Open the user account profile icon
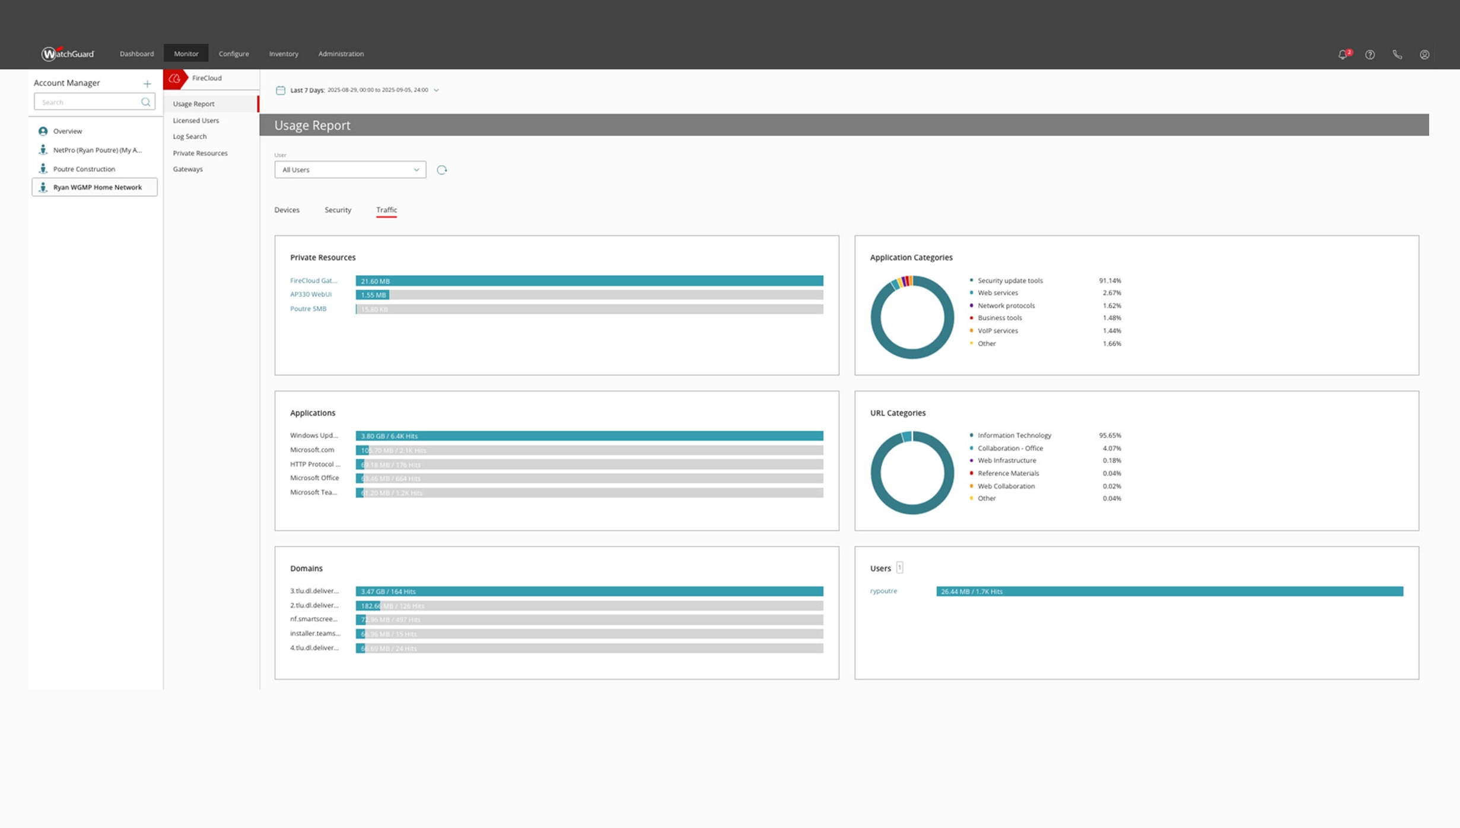The height and width of the screenshot is (828, 1460). tap(1424, 55)
